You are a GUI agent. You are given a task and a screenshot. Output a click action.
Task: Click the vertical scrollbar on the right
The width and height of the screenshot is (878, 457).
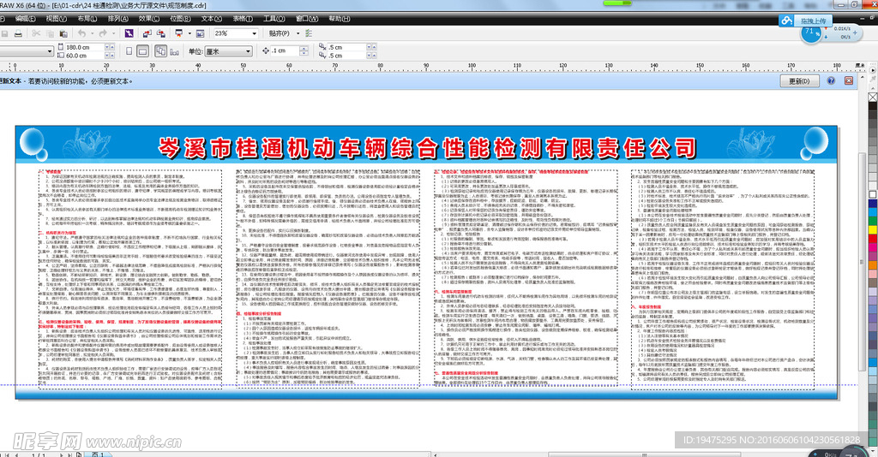(x=863, y=263)
